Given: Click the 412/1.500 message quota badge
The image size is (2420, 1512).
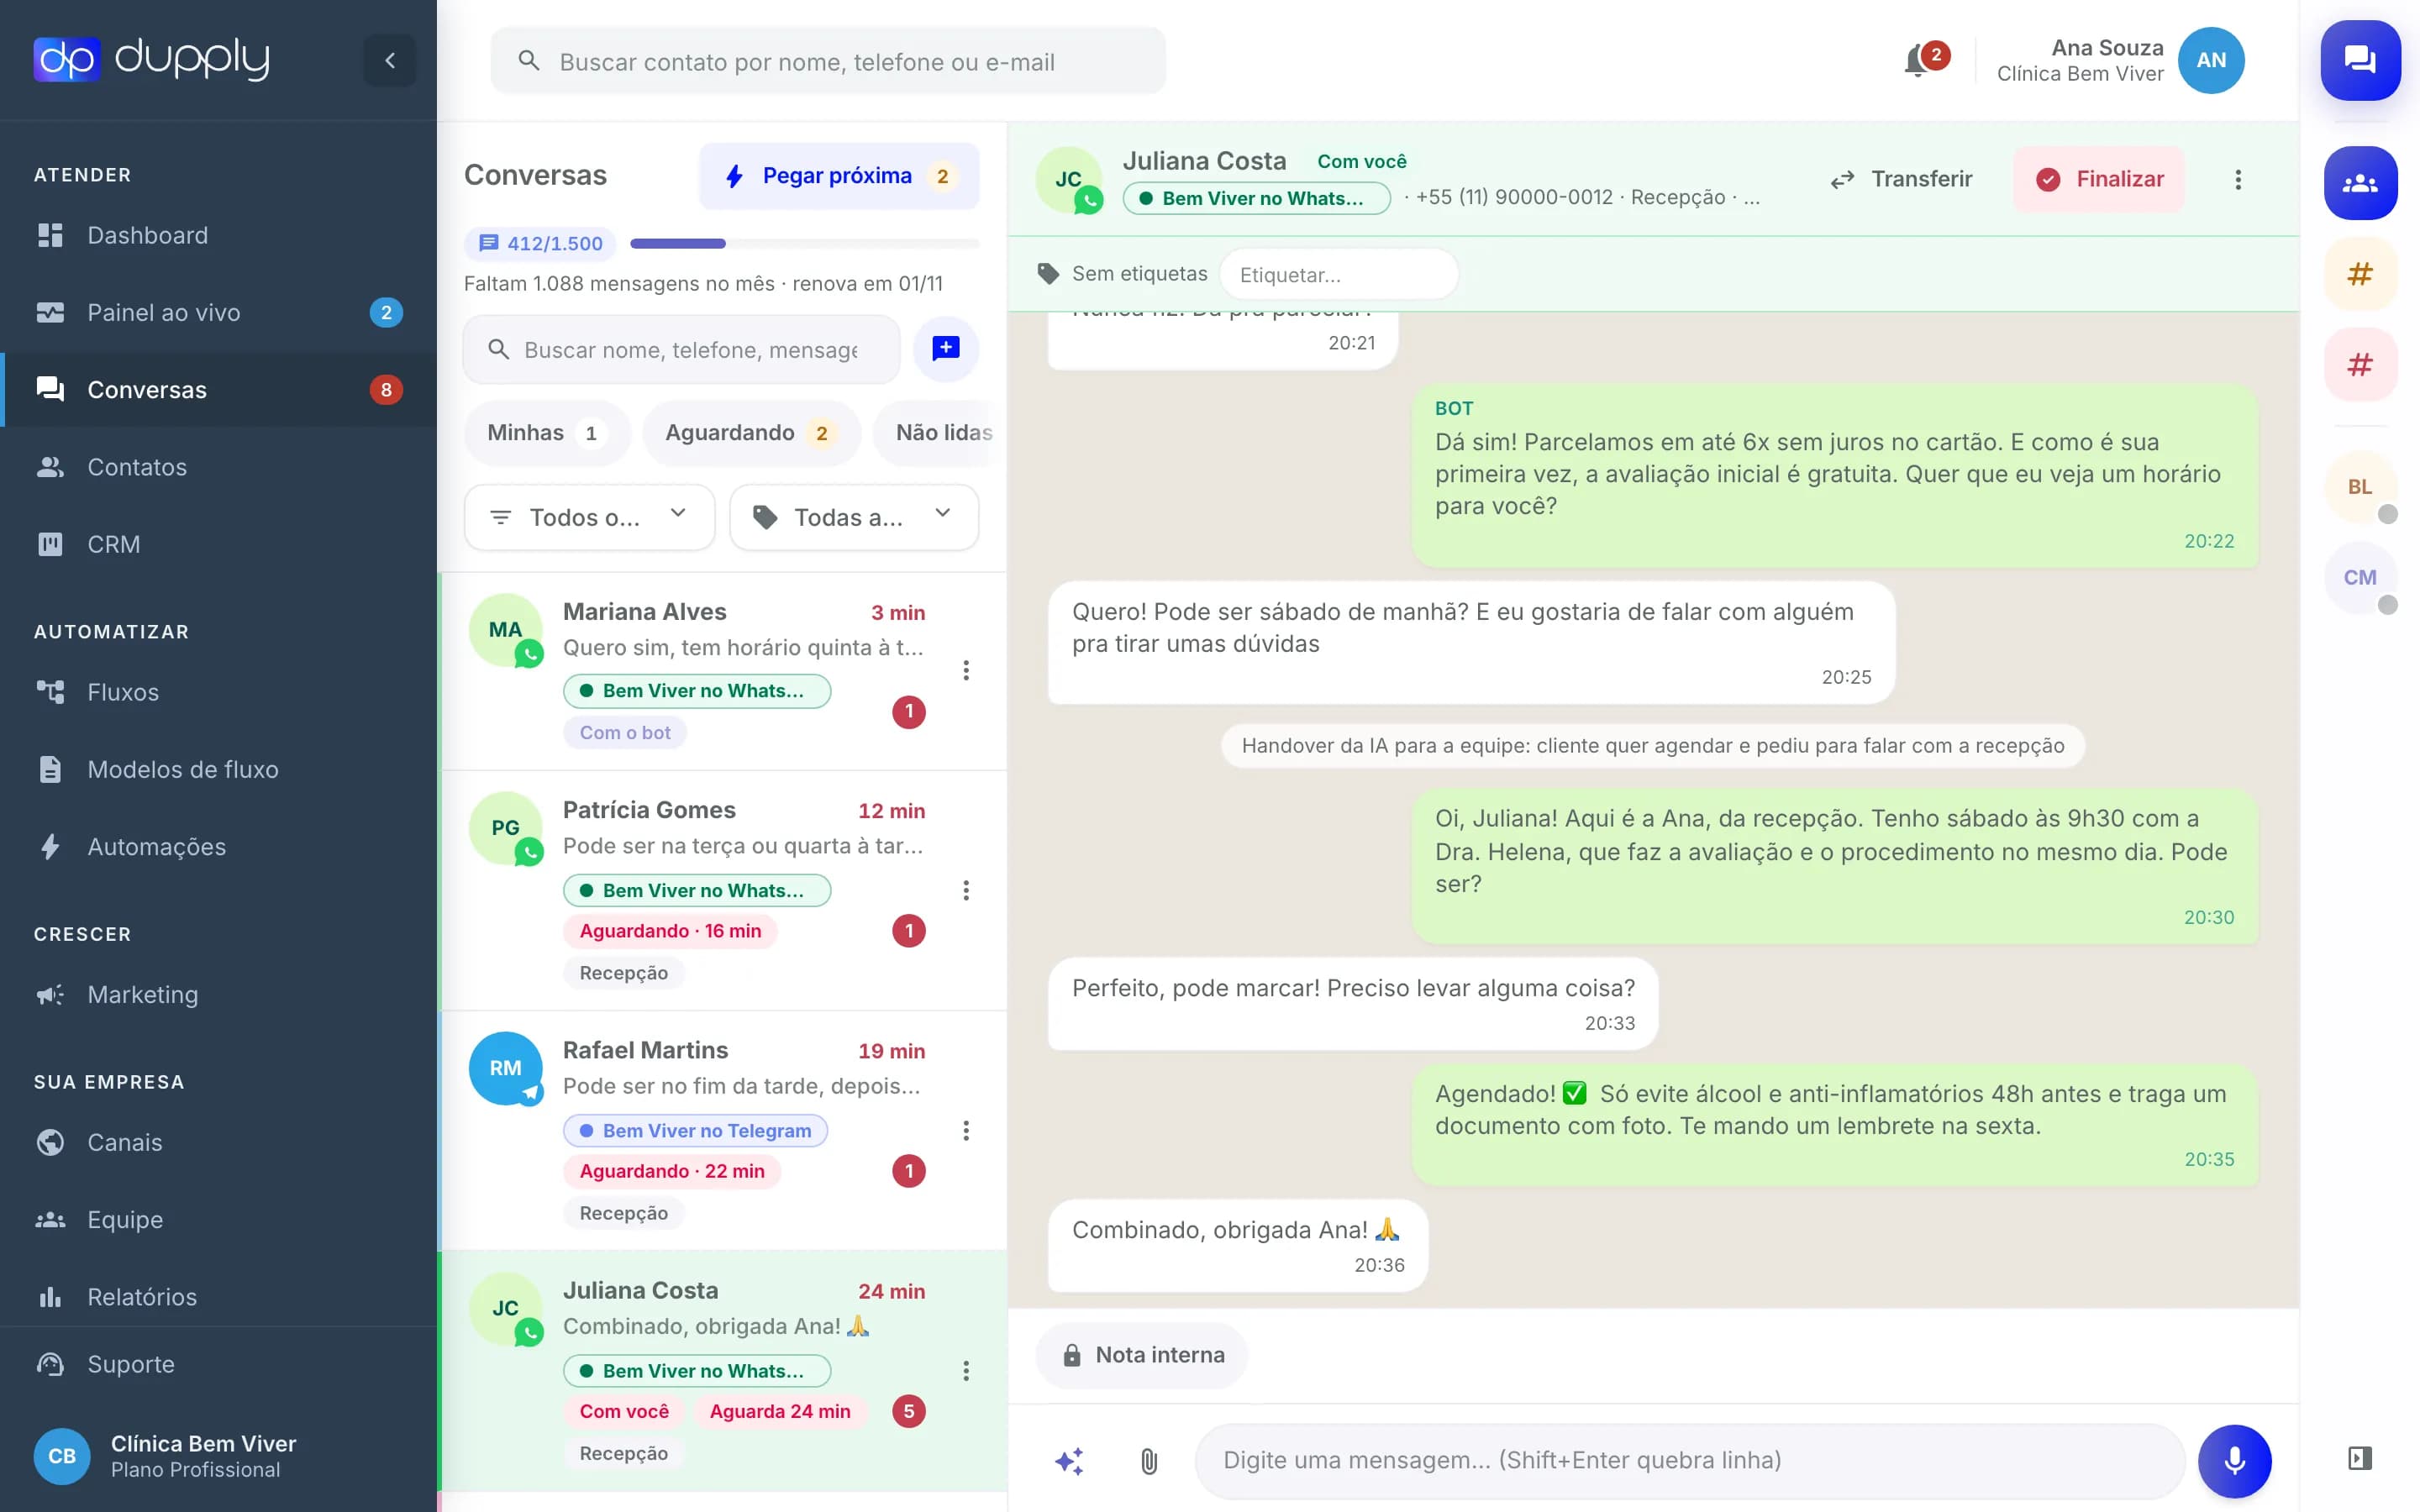Looking at the screenshot, I should [540, 243].
